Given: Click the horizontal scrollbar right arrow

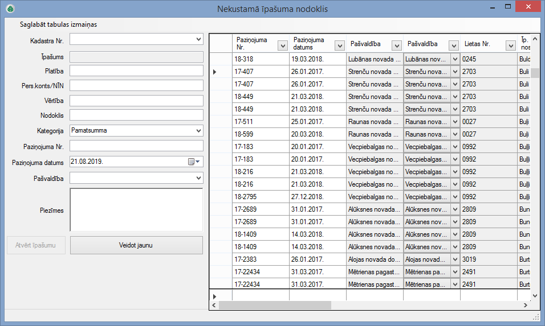Looking at the screenshot, I should click(526, 306).
